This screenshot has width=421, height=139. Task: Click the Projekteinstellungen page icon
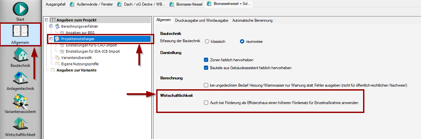tap(57, 39)
